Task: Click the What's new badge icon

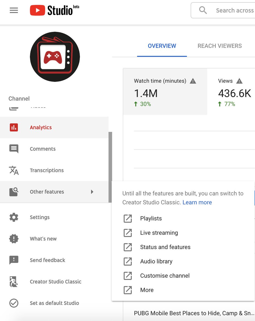Action: pos(14,239)
